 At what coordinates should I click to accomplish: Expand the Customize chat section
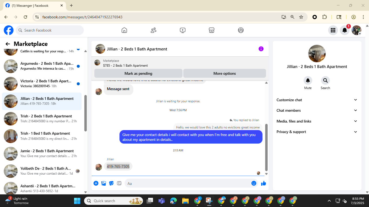click(x=317, y=100)
